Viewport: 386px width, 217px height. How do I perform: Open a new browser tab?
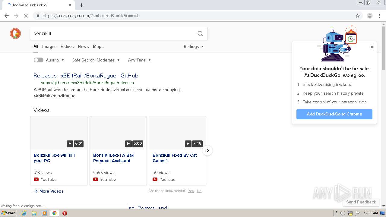[81, 5]
